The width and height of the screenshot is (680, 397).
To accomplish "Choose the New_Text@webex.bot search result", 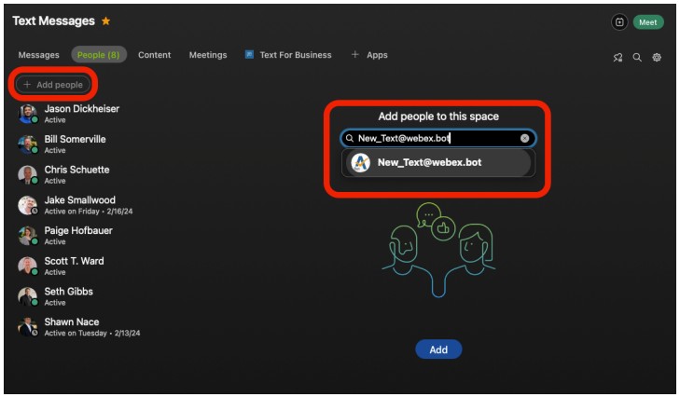I will pos(438,162).
